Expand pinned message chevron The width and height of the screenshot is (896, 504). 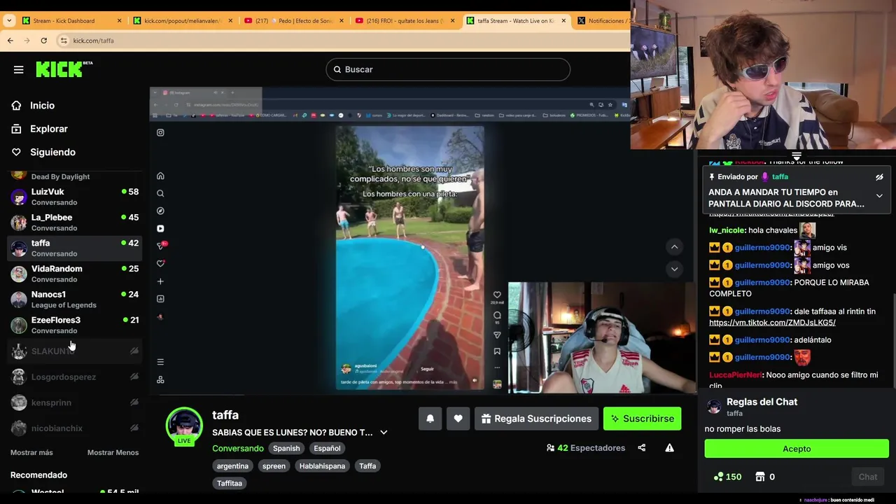click(879, 196)
